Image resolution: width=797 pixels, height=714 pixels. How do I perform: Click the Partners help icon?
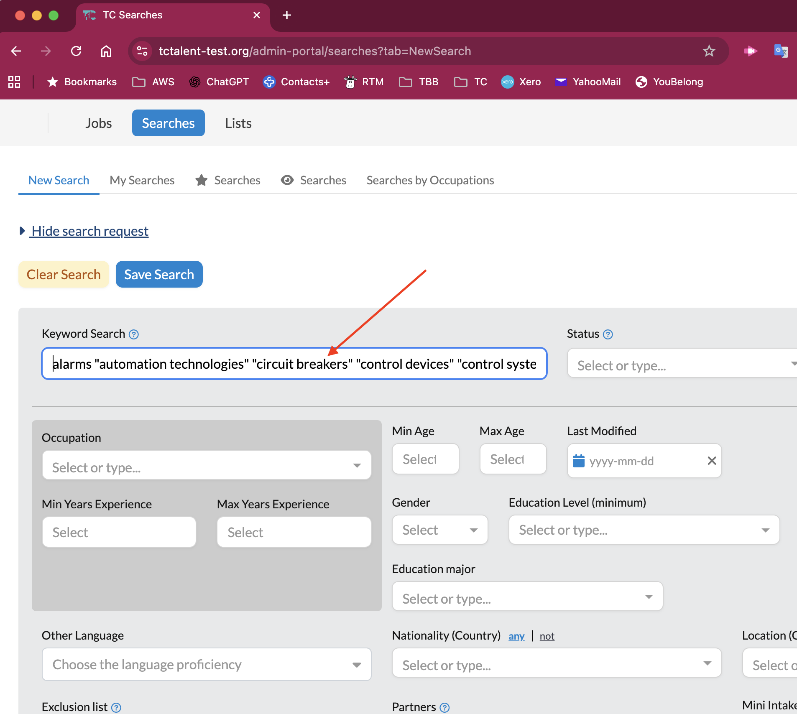[x=445, y=707]
